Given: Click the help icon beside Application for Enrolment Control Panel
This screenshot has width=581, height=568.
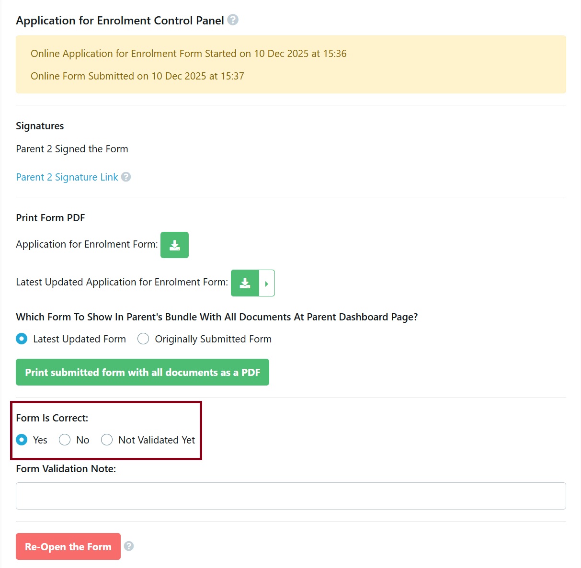Looking at the screenshot, I should coord(233,20).
